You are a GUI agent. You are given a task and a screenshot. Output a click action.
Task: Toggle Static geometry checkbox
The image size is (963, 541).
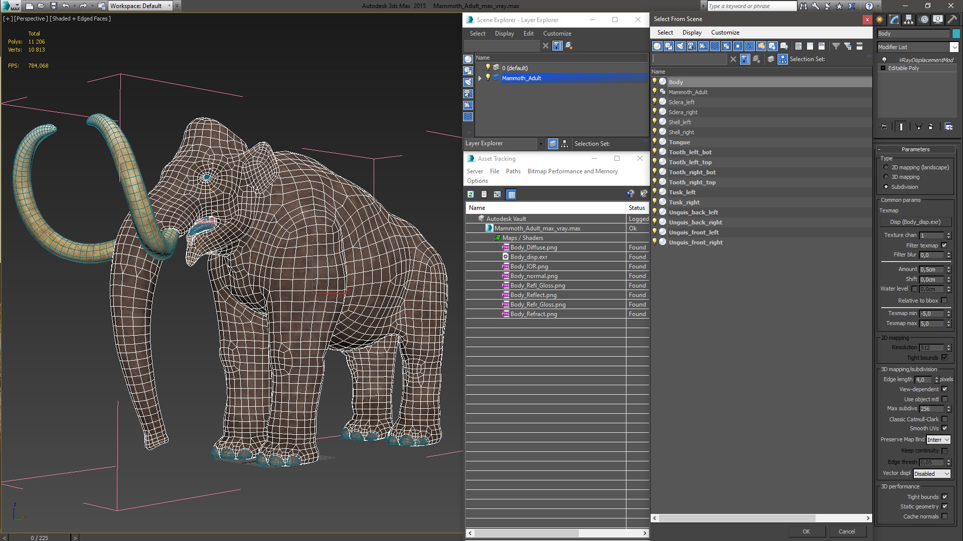(x=944, y=506)
